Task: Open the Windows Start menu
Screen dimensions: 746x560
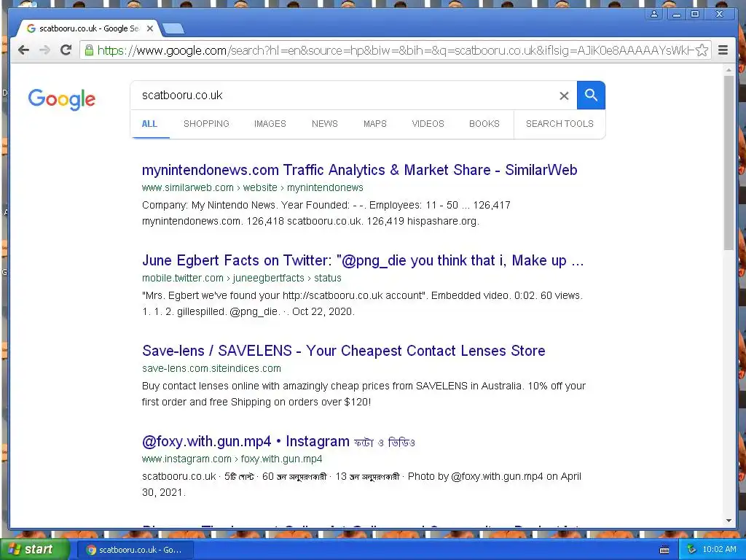Action: pos(35,549)
